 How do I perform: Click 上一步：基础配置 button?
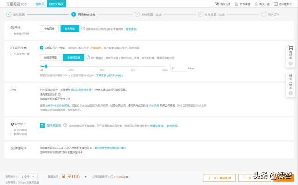(x=219, y=178)
